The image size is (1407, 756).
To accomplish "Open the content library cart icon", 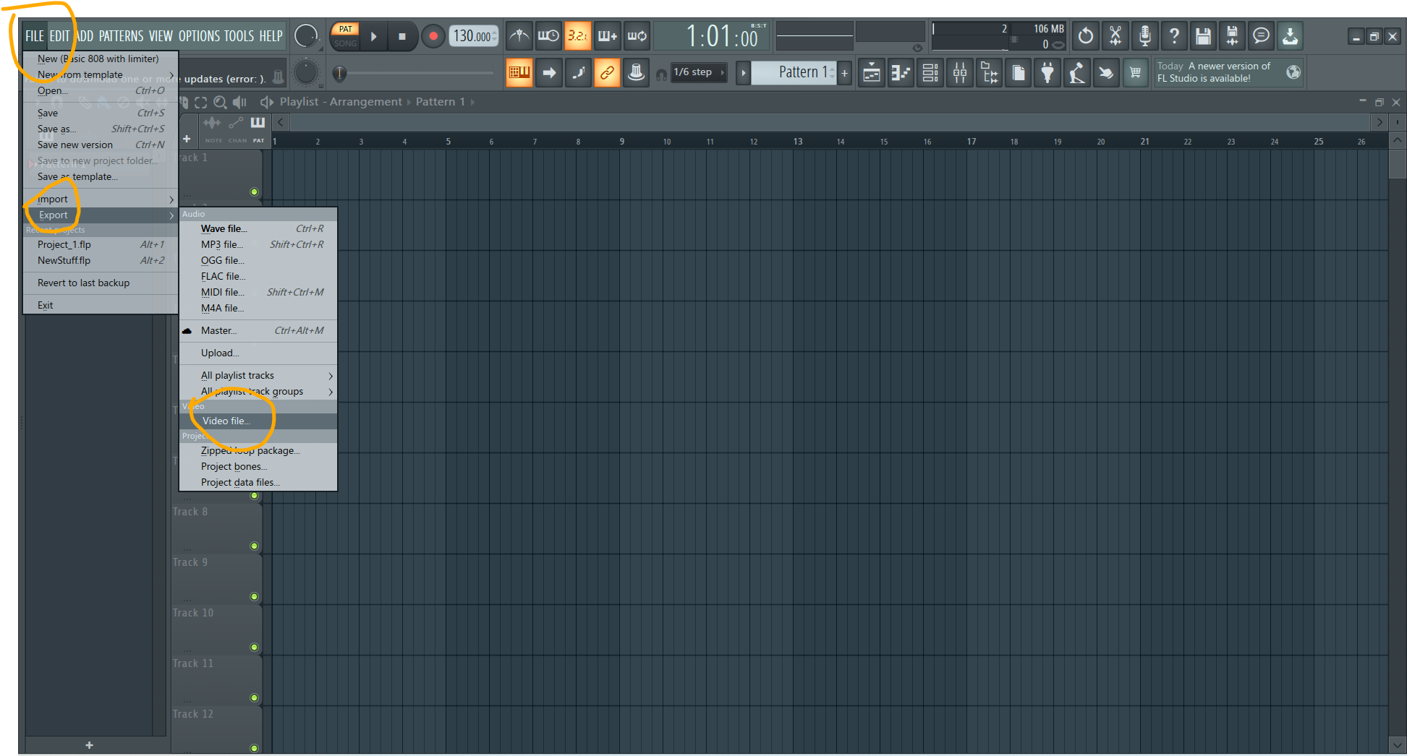I will pos(1136,72).
